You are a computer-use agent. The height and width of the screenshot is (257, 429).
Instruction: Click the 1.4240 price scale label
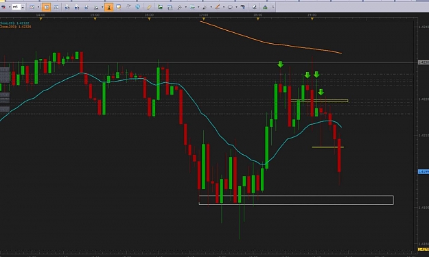(x=424, y=27)
